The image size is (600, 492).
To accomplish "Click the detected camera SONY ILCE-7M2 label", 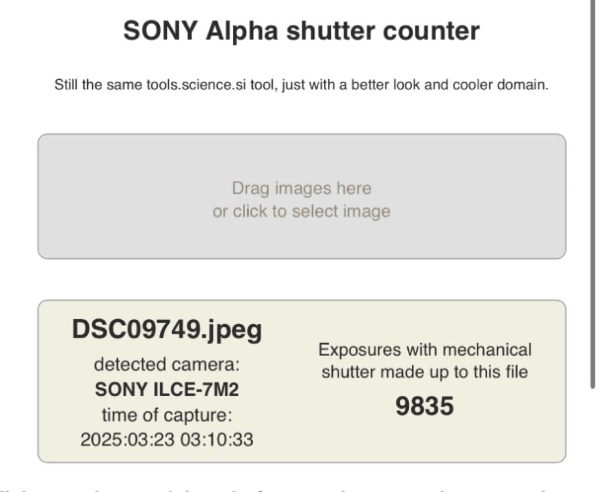I will 167,389.
